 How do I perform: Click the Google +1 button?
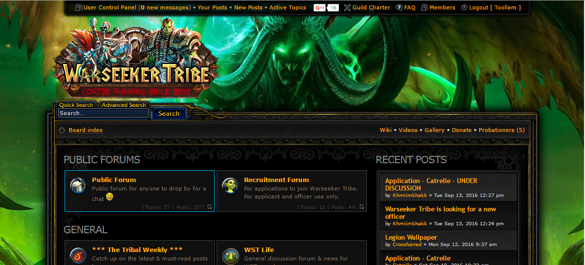click(320, 7)
